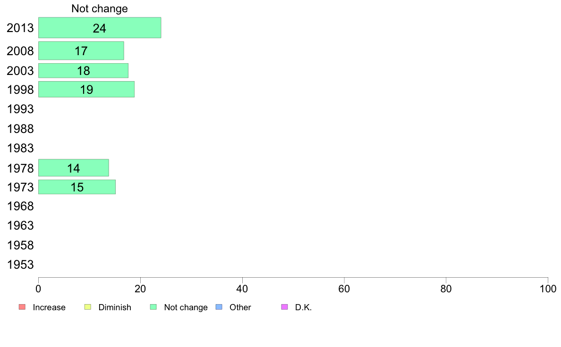This screenshot has height=347, width=561.
Task: Select the 2003 bar showing 18
Action: tap(84, 70)
